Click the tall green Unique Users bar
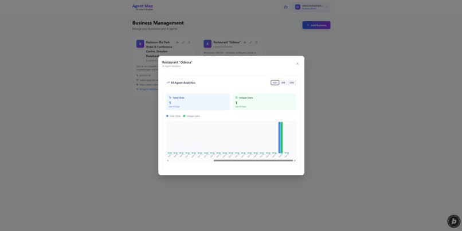This screenshot has width=462, height=231. coord(281,138)
